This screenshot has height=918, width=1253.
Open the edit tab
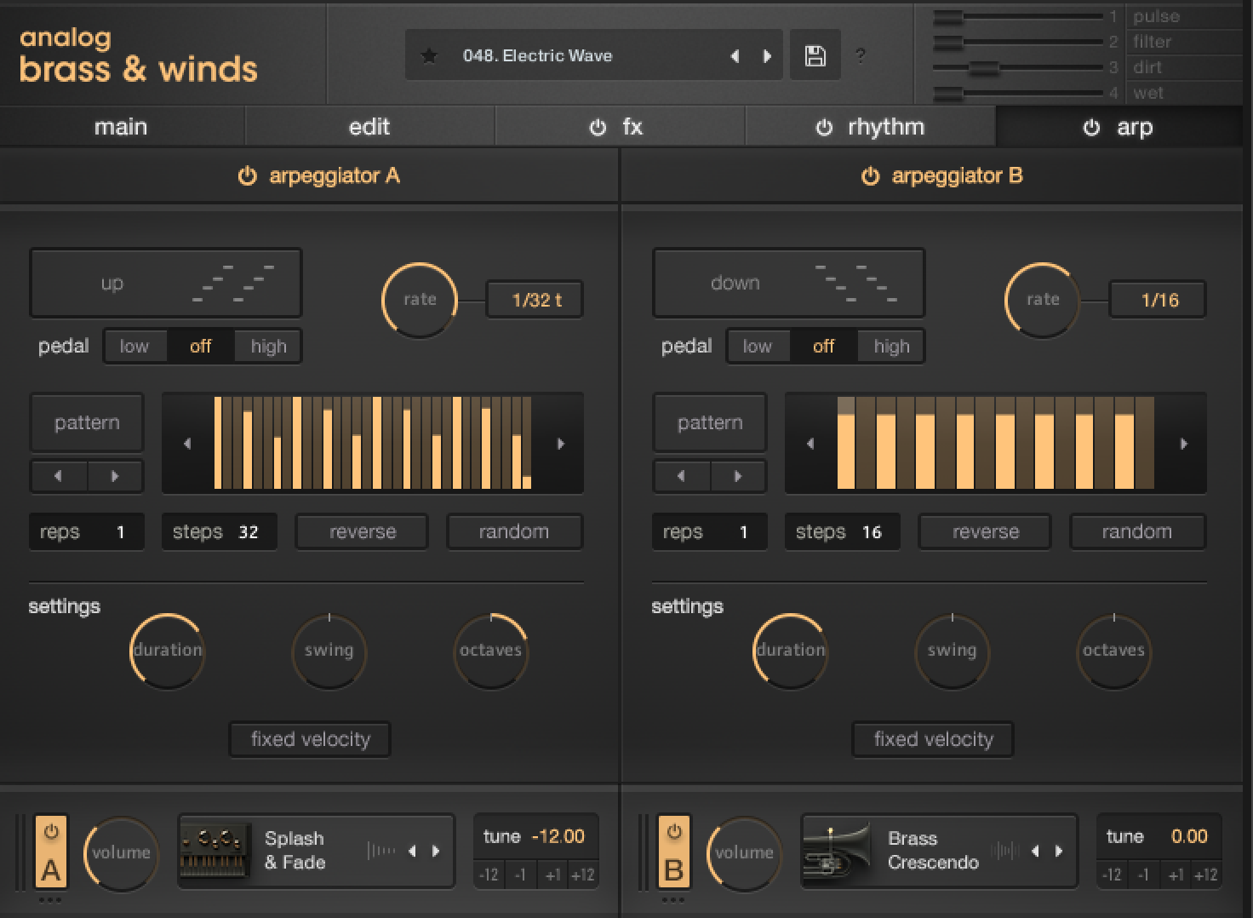tap(369, 128)
